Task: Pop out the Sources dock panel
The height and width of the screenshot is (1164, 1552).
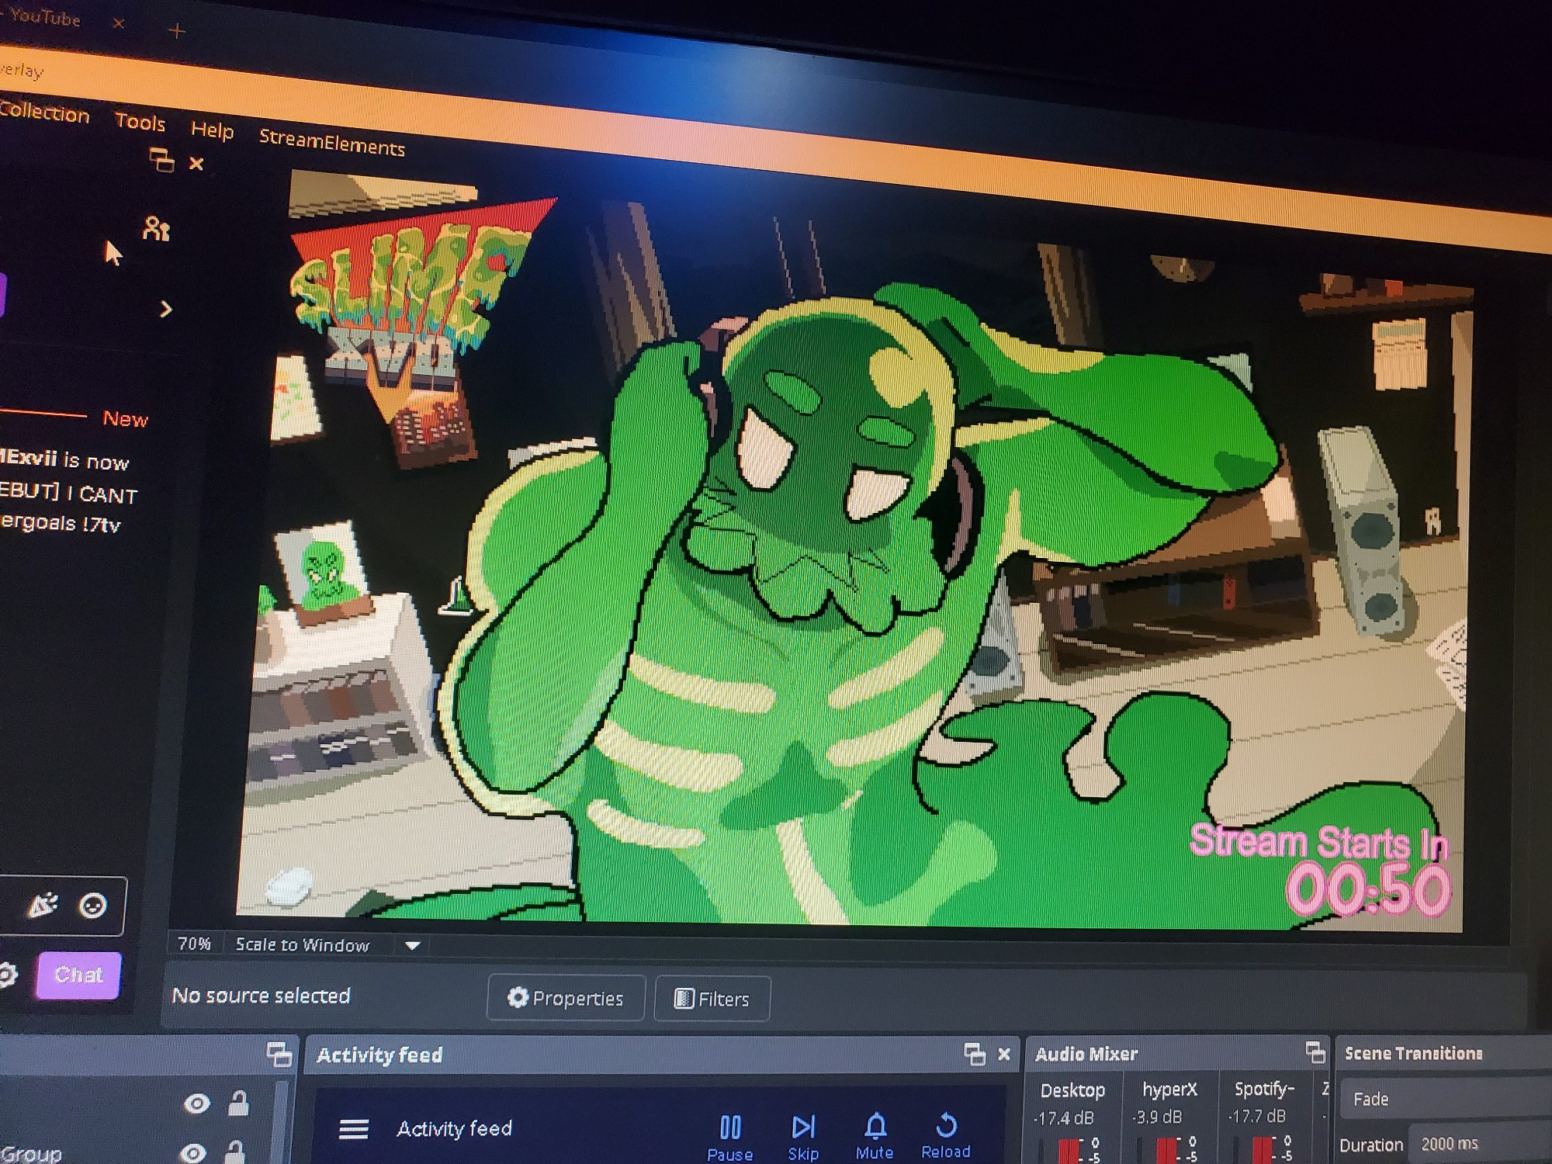Action: (279, 1054)
